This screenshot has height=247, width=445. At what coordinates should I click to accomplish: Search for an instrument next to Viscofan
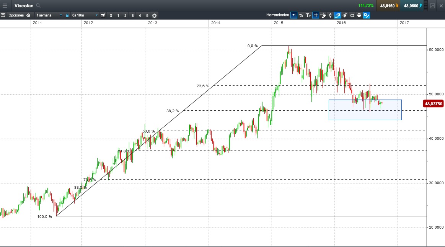(x=38, y=6)
